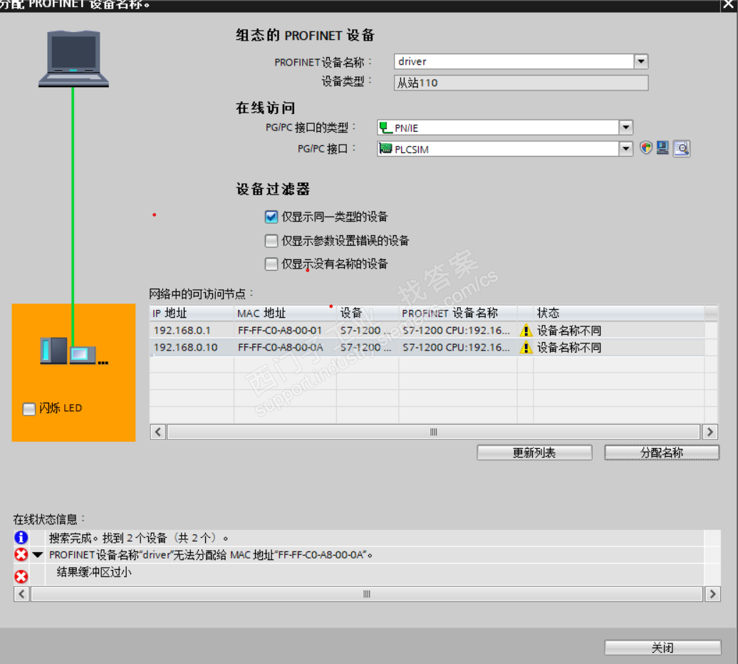Click message 结果缓冲区过小

(x=94, y=572)
